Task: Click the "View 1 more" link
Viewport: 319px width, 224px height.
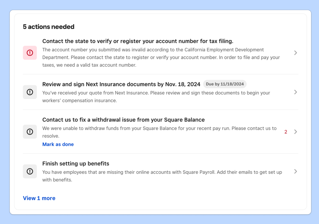Action: [x=39, y=198]
